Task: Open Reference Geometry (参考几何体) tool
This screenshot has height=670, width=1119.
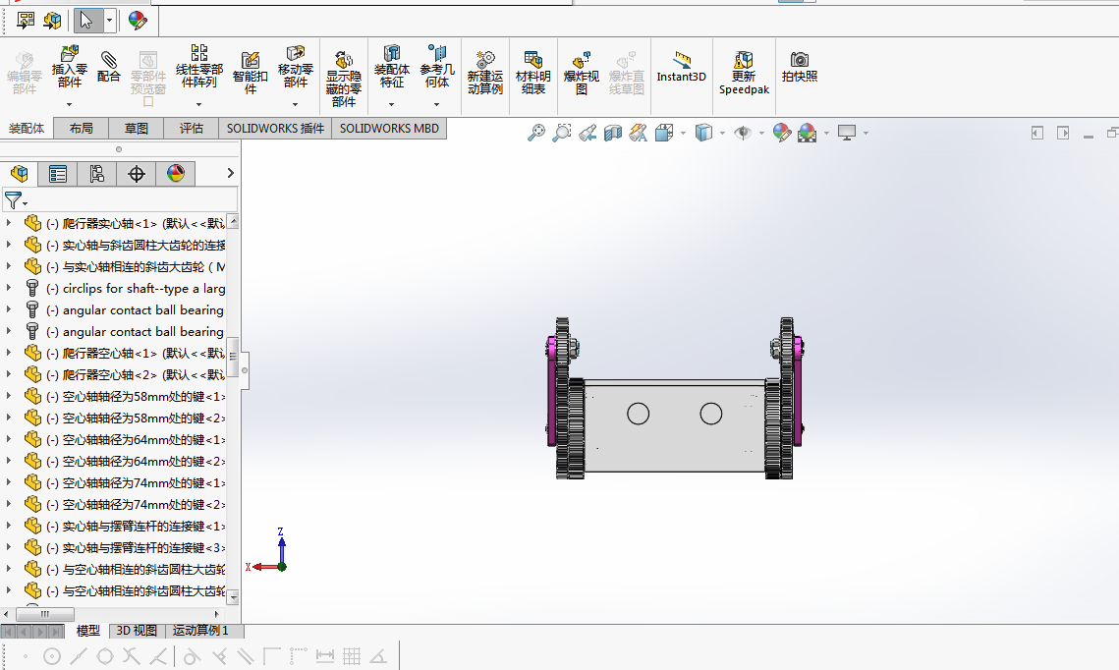Action: pyautogui.click(x=437, y=67)
